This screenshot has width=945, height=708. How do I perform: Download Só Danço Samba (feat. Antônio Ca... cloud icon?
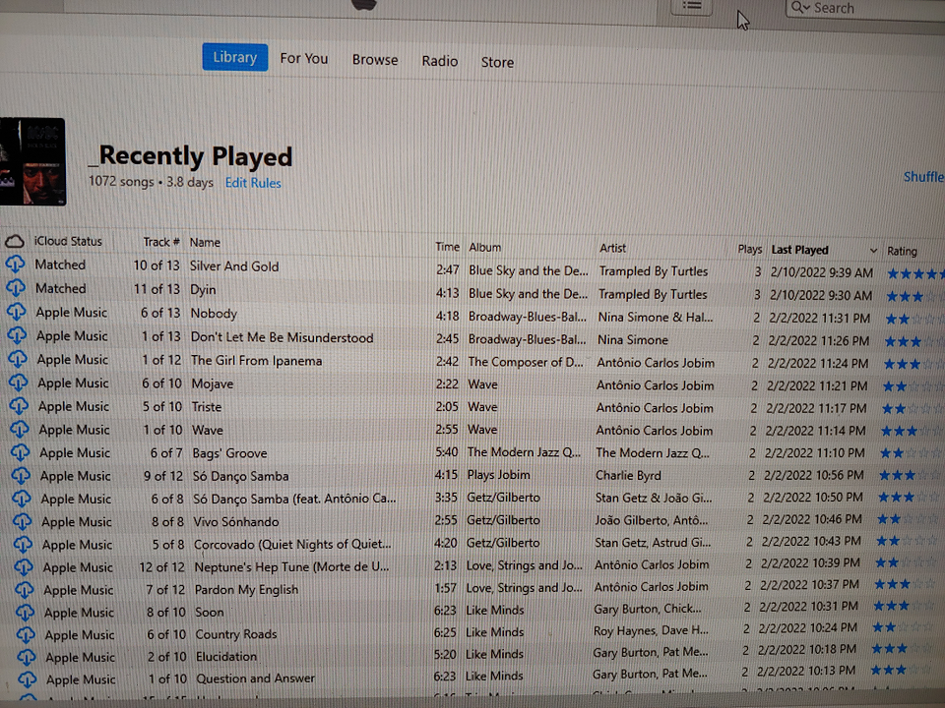[x=22, y=498]
